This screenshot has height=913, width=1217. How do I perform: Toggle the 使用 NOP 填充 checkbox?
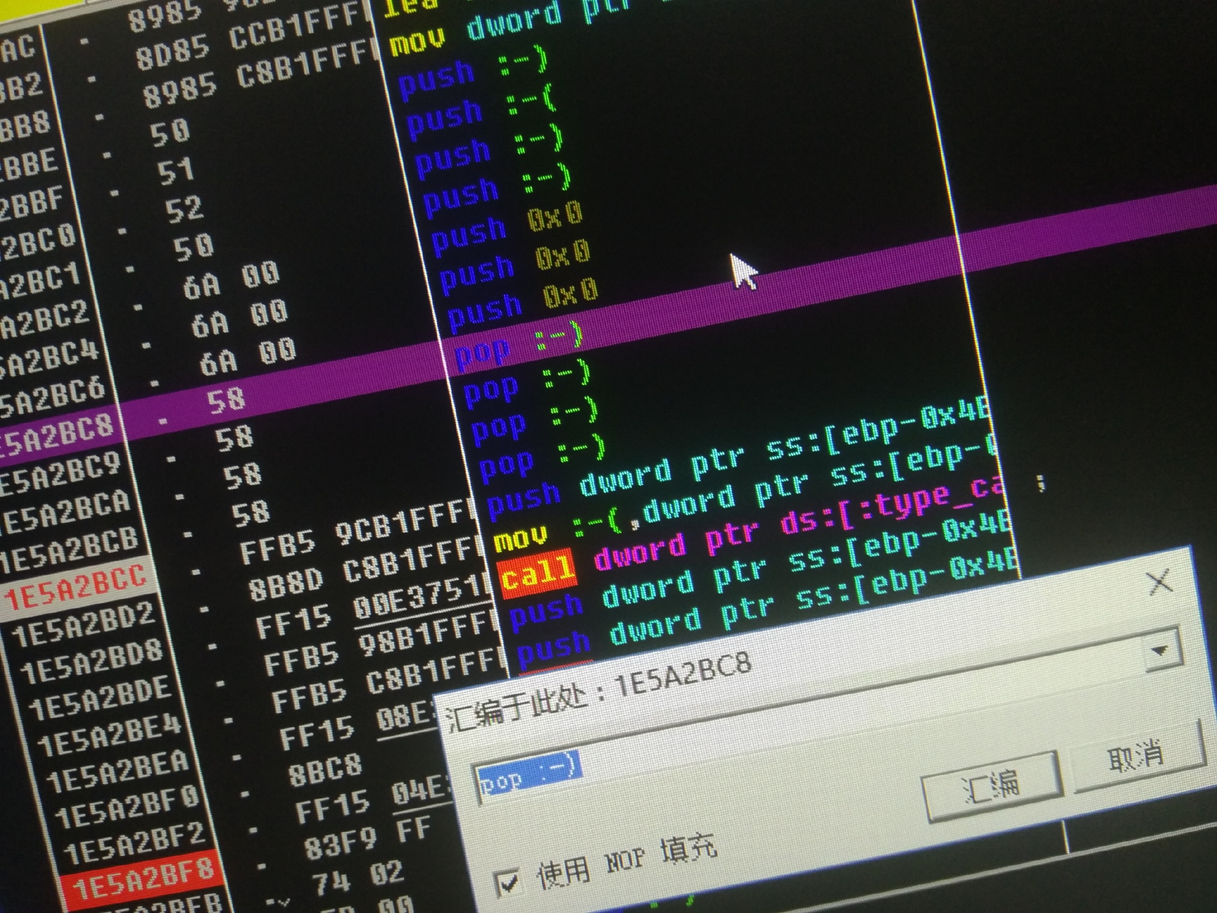(507, 882)
